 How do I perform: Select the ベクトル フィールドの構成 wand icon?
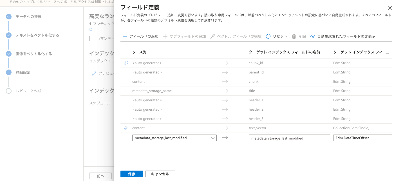(213, 36)
